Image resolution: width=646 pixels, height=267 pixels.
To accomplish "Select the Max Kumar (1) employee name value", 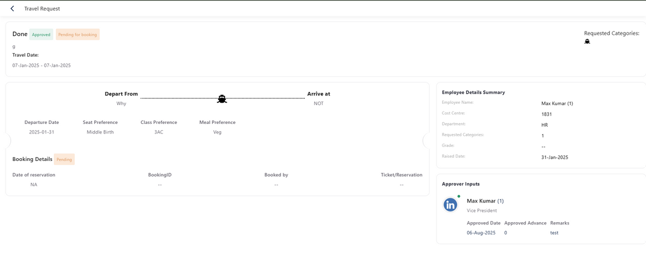I will 557,103.
